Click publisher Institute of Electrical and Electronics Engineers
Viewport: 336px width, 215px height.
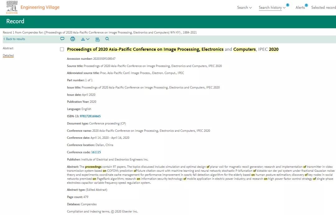114,160
